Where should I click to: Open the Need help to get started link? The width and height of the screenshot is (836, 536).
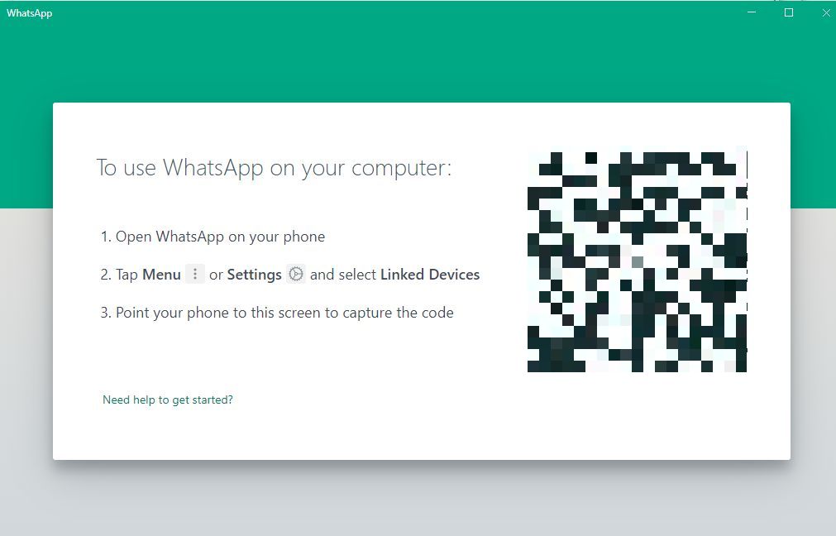pos(167,400)
